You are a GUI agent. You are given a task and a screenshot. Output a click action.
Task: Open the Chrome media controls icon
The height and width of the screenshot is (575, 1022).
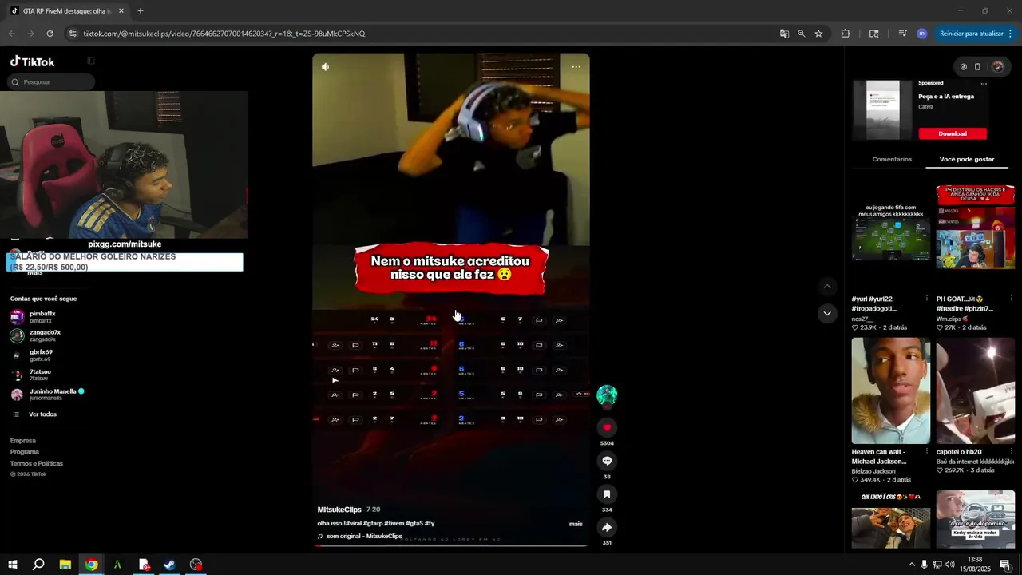click(x=902, y=34)
